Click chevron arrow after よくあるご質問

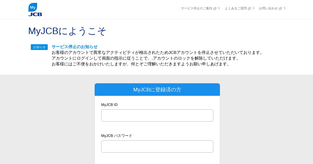[254, 8]
